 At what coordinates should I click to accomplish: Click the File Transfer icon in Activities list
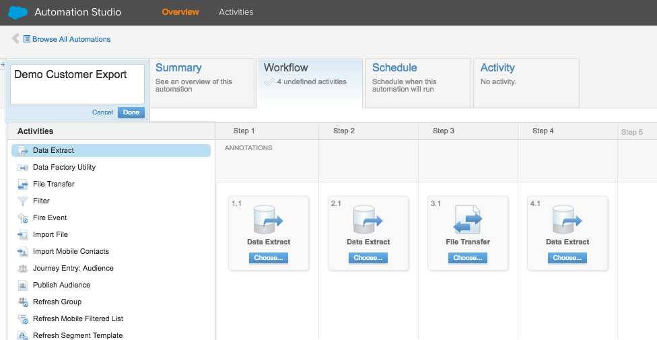(x=23, y=184)
